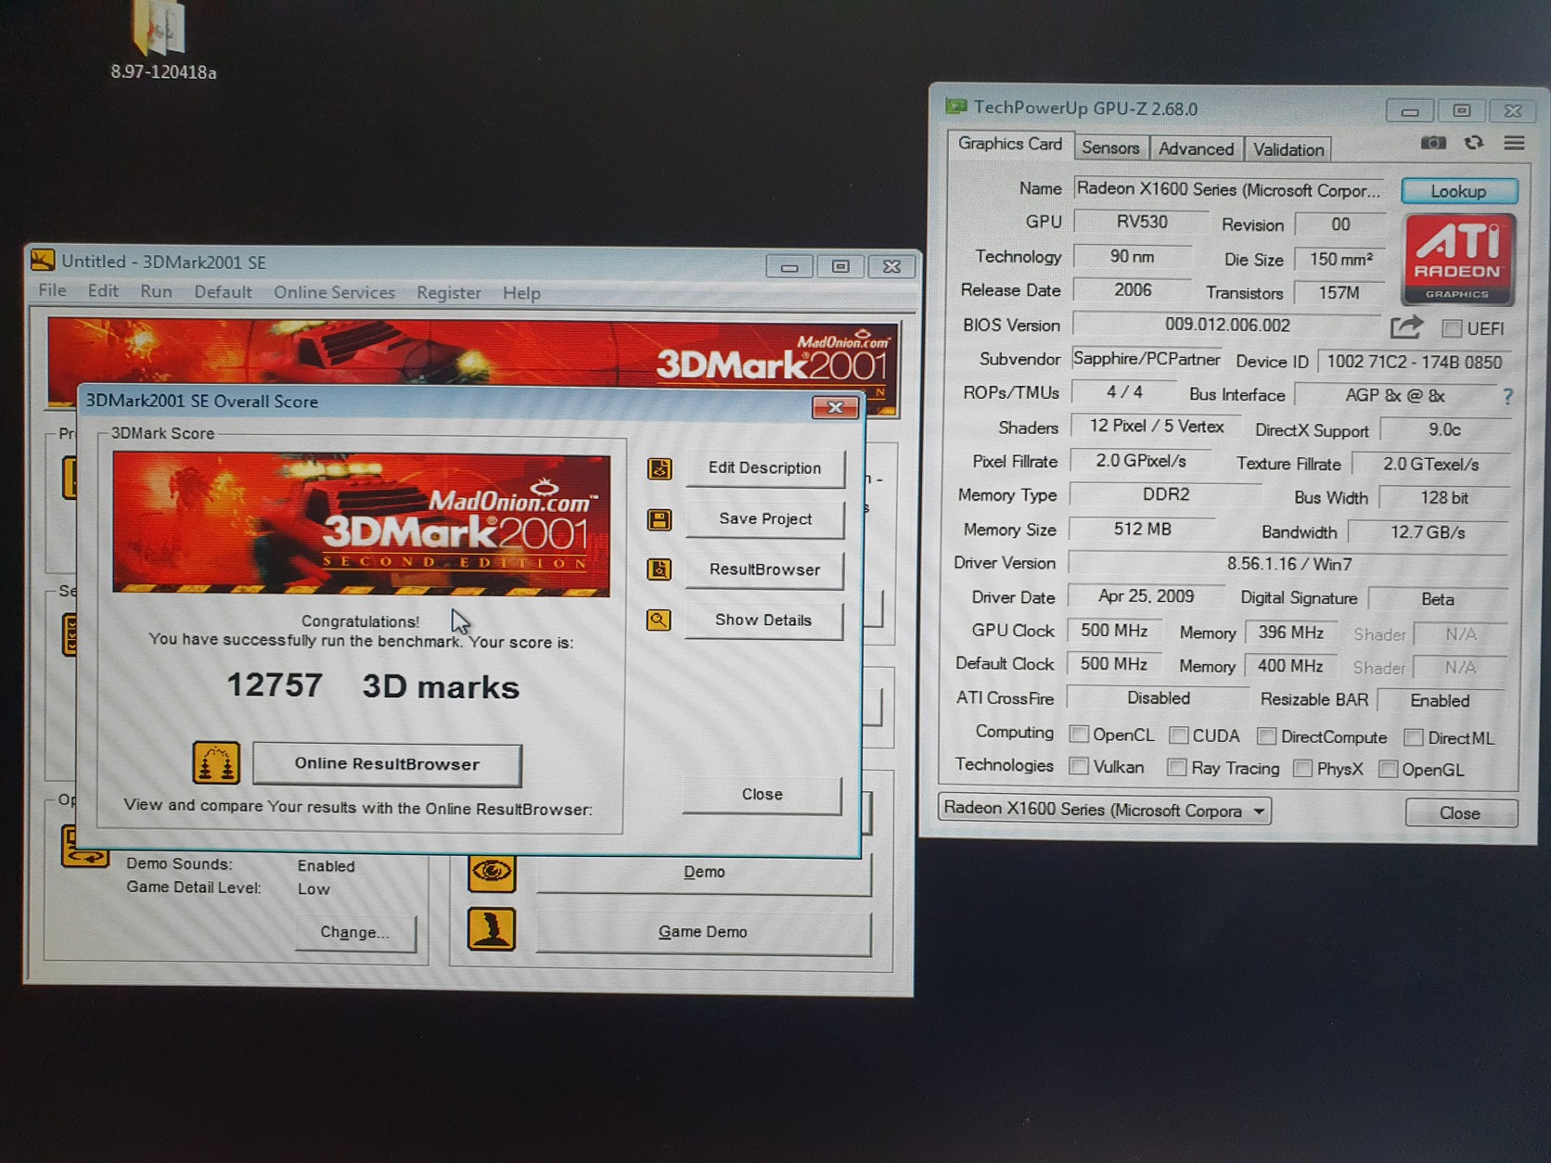Click the ATI Radeon logo
Image resolution: width=1551 pixels, height=1163 pixels.
[x=1456, y=260]
